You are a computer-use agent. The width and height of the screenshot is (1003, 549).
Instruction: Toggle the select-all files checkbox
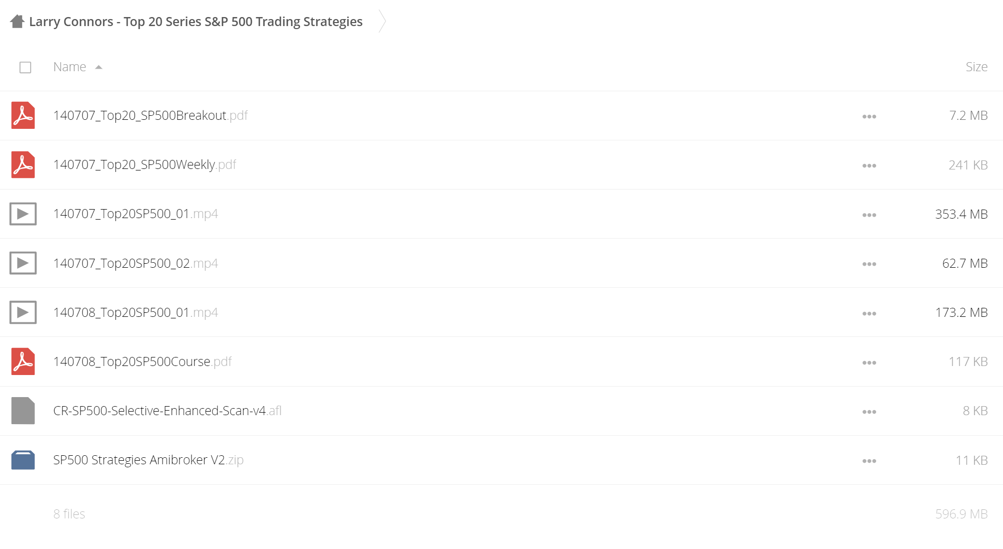click(25, 67)
